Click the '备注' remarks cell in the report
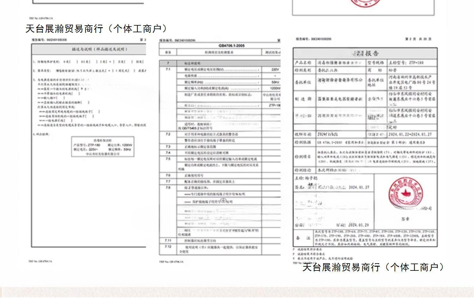Viewport: 474px width, 298px height. click(x=303, y=238)
